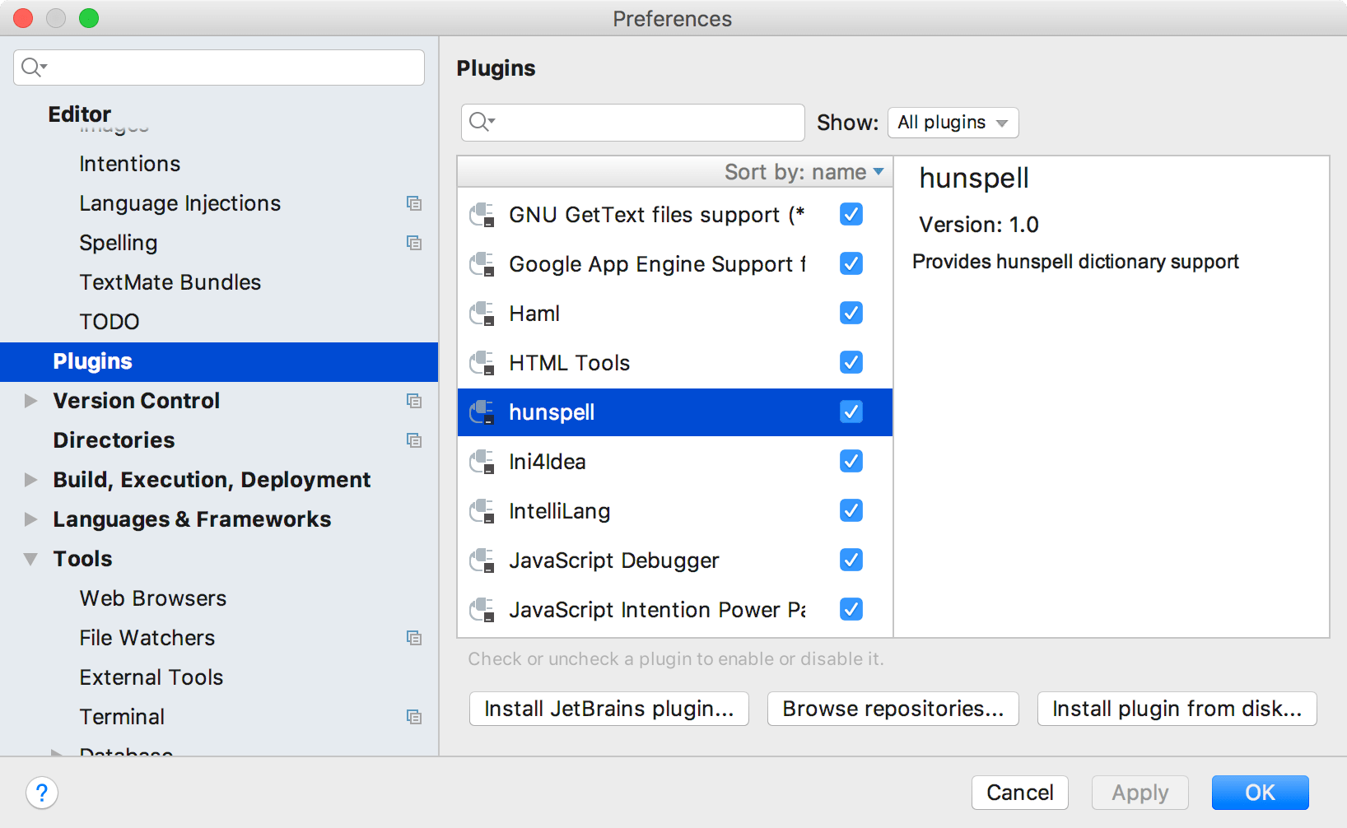Click the left preferences search field
1347x828 pixels.
point(218,67)
